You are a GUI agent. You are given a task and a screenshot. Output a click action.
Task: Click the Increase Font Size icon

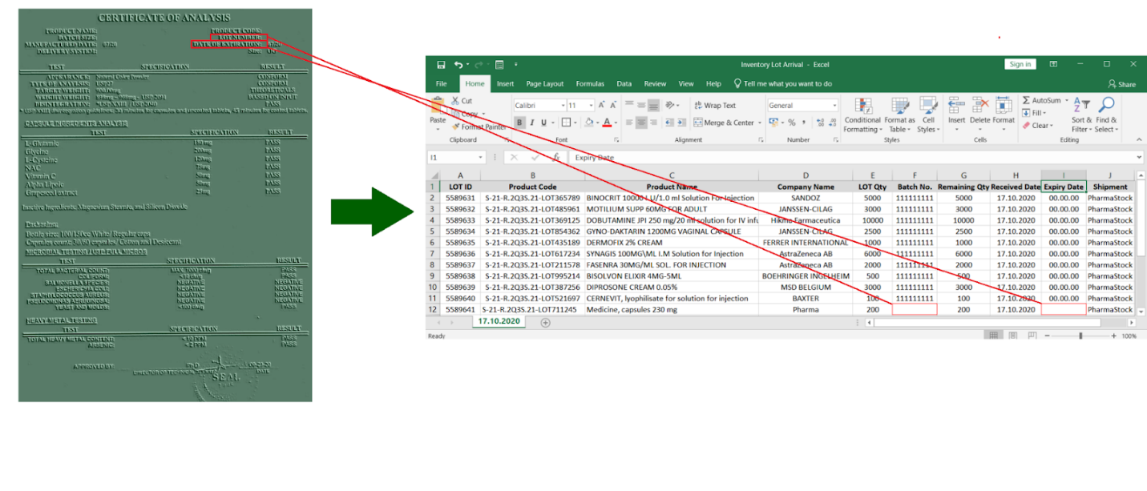pyautogui.click(x=601, y=105)
